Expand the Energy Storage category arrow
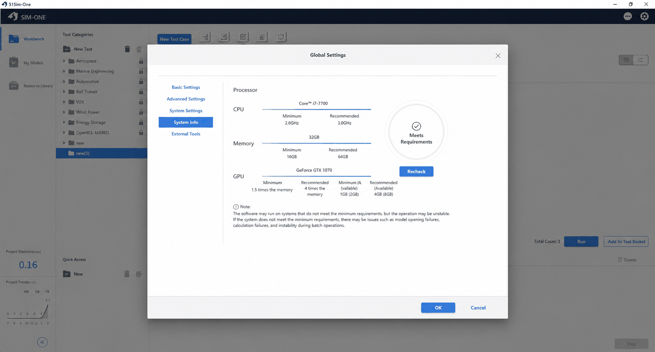Image resolution: width=655 pixels, height=352 pixels. pyautogui.click(x=64, y=122)
